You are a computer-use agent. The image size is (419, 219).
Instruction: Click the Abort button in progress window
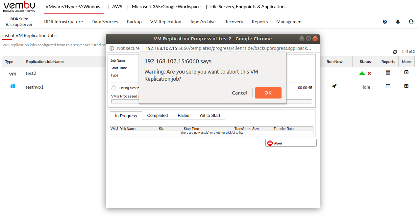pyautogui.click(x=291, y=143)
